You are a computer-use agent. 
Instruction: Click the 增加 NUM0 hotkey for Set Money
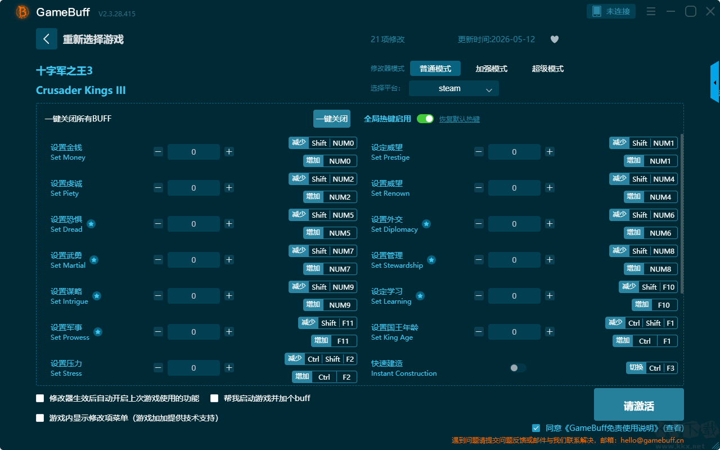330,161
